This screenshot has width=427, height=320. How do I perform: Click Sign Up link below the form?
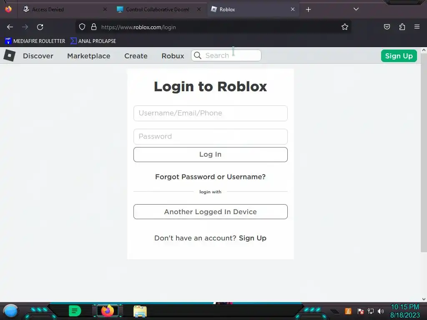252,238
